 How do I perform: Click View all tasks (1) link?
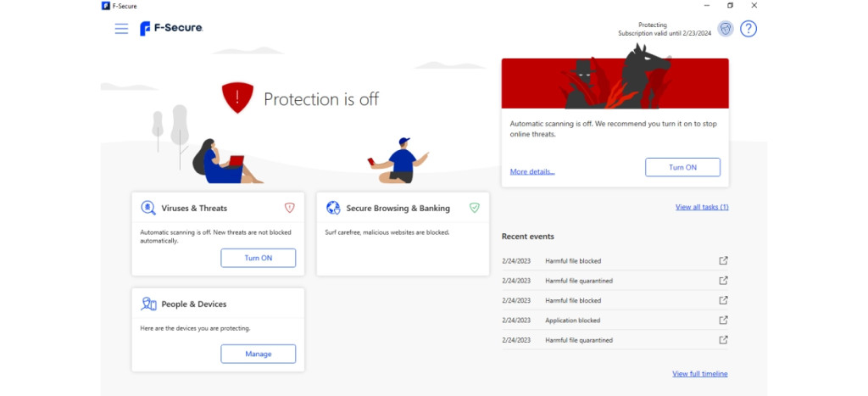pos(701,207)
